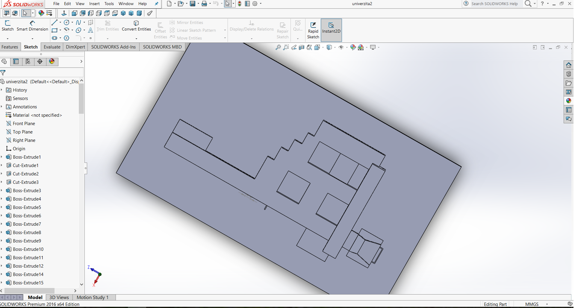Switch to the Features tab
This screenshot has height=308, width=575.
pos(10,47)
